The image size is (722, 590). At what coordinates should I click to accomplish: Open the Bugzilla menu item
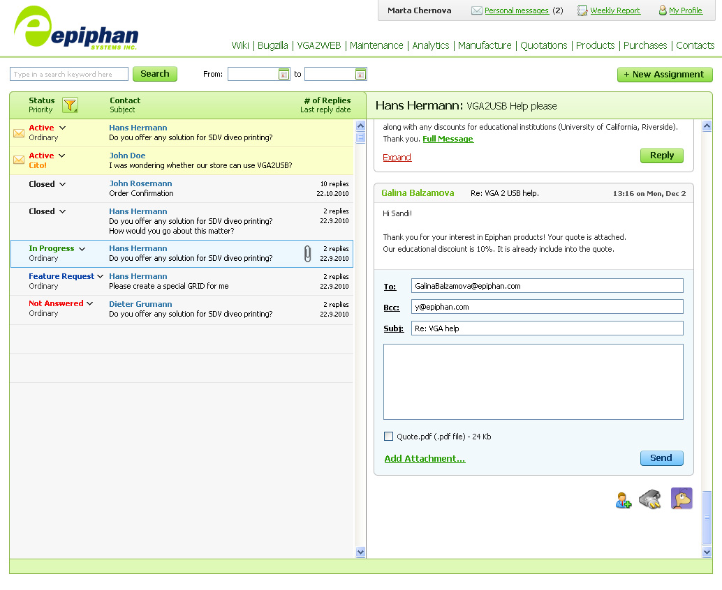272,45
